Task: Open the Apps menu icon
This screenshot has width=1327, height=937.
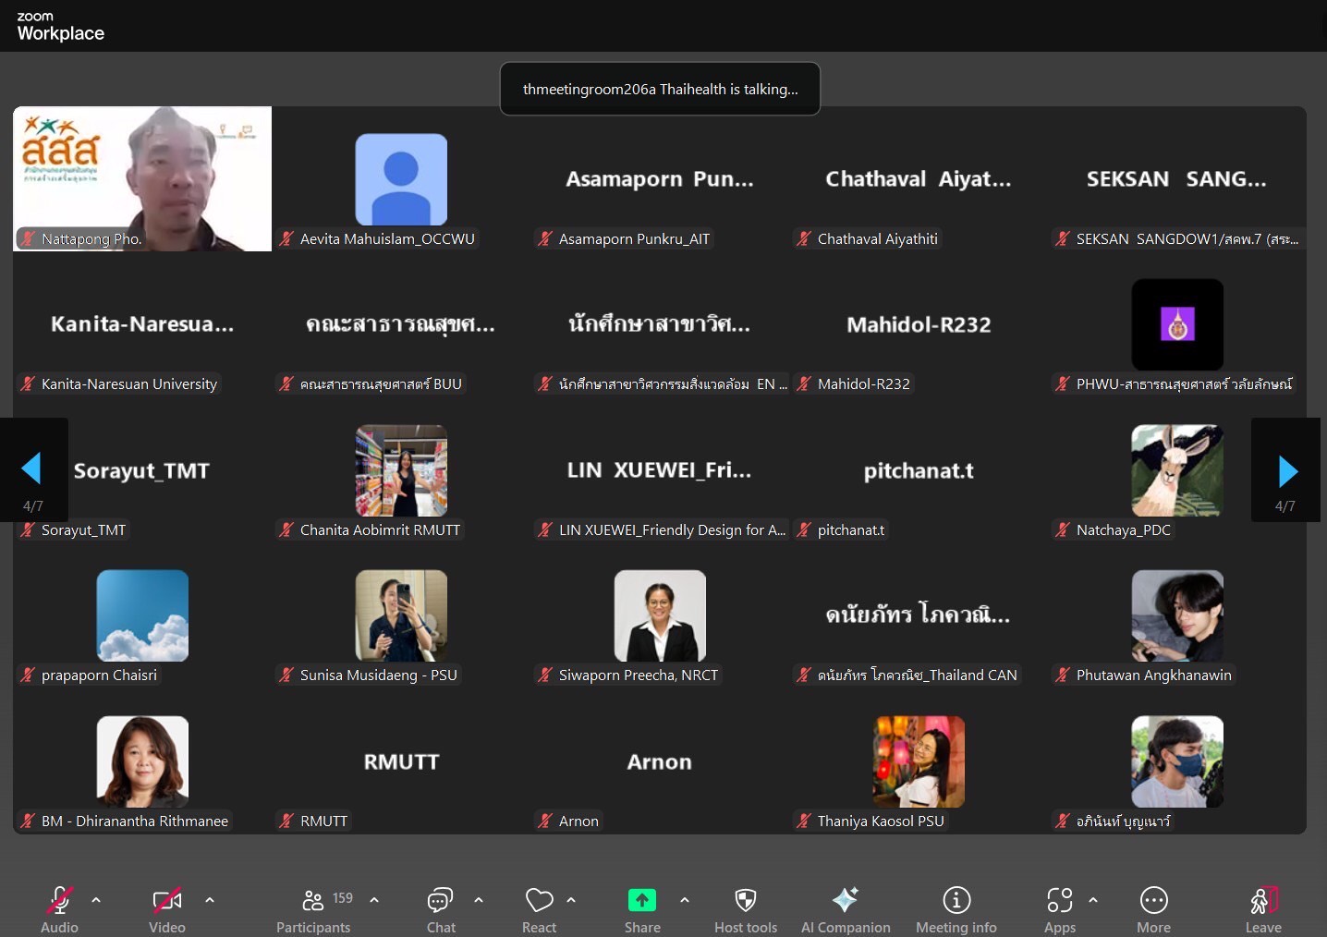Action: [x=1059, y=900]
